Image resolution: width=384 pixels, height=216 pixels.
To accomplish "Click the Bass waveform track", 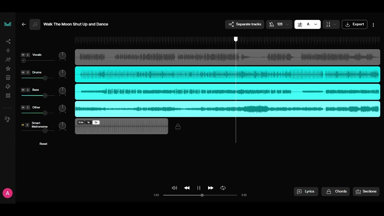I will tap(227, 92).
